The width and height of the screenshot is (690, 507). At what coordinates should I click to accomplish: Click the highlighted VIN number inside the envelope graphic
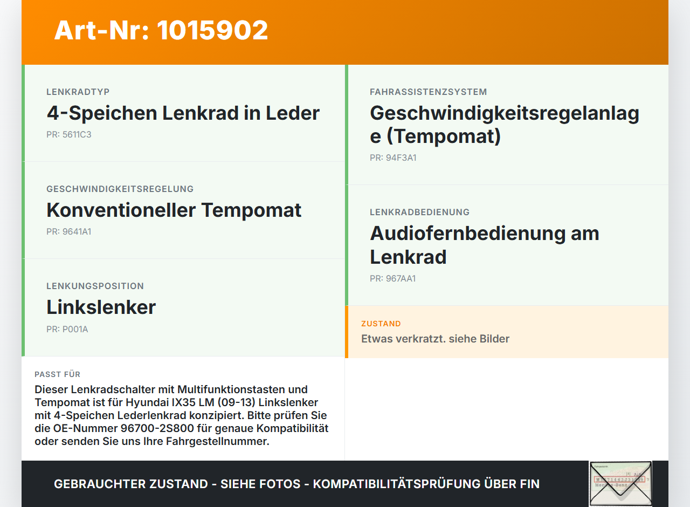[x=620, y=478]
